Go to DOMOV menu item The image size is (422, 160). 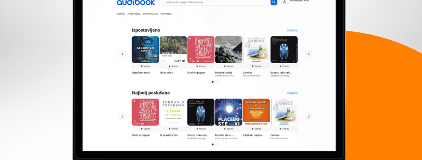click(x=121, y=14)
